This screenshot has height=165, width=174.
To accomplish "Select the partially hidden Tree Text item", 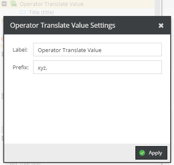I will click(x=30, y=164).
